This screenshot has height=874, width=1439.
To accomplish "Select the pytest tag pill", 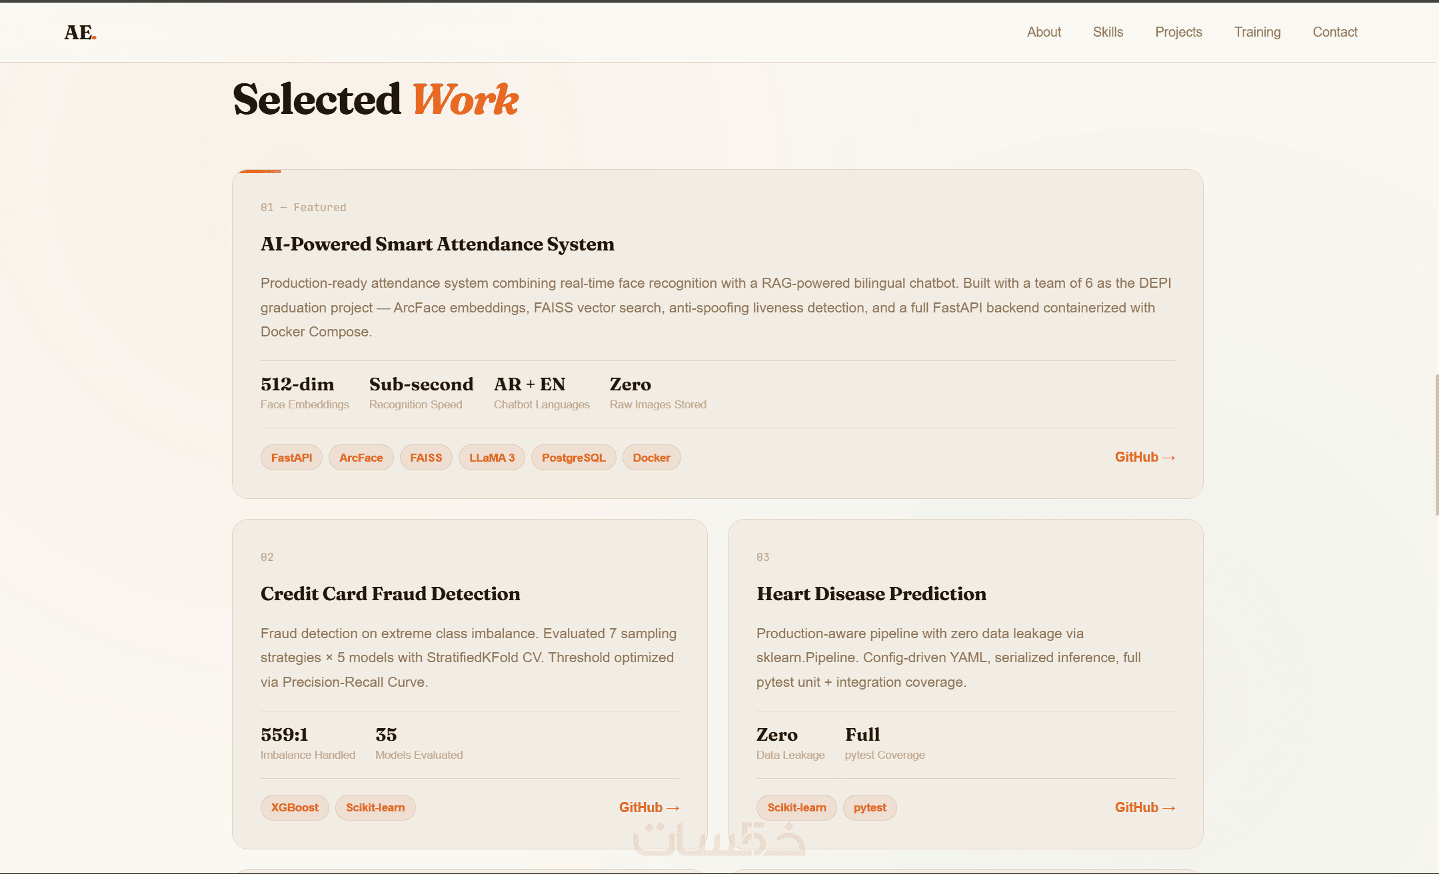I will [x=870, y=807].
